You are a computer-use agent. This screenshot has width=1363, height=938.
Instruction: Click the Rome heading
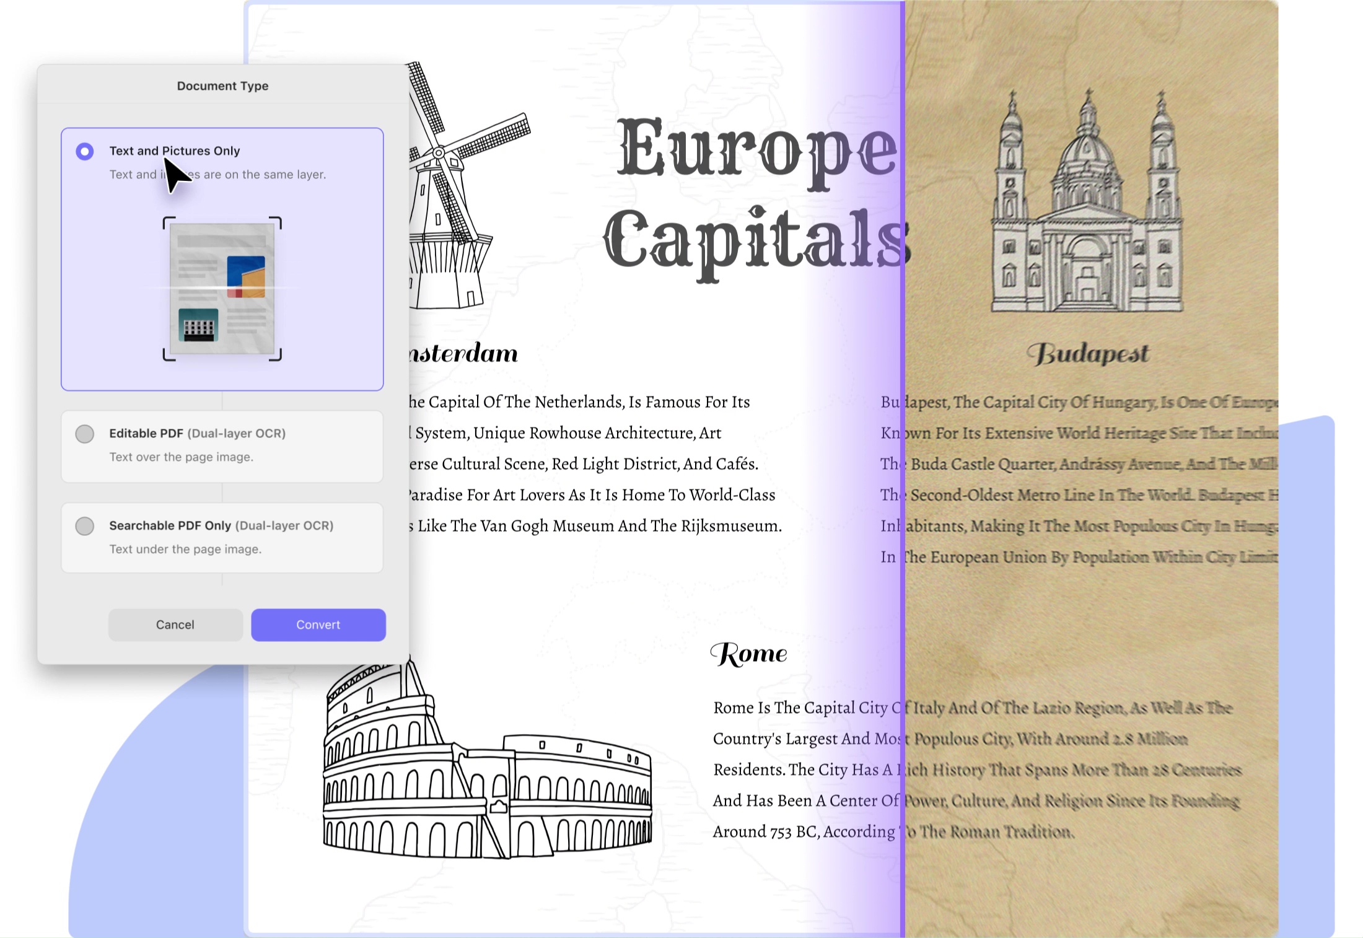(748, 654)
